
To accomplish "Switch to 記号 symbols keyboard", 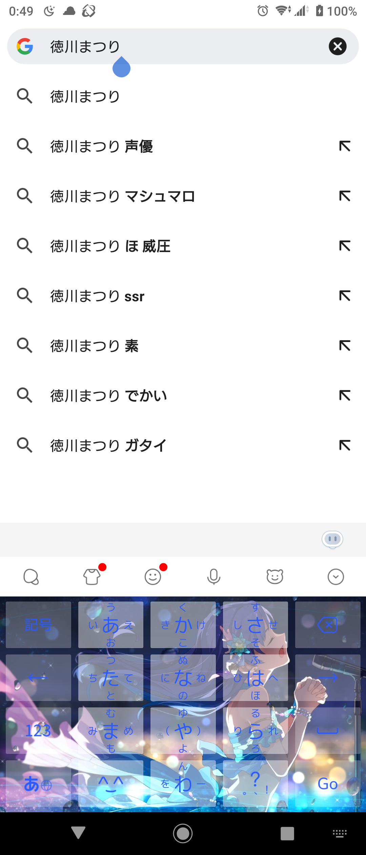I will click(x=38, y=625).
